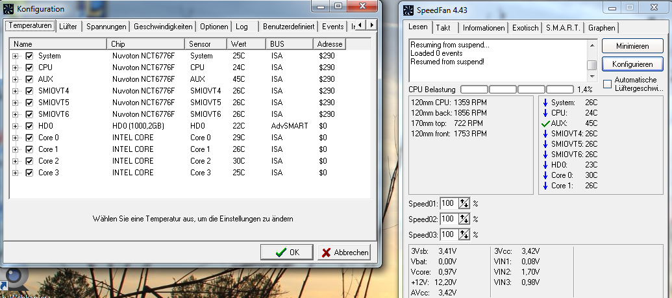Switch to the Optionen tab
The height and width of the screenshot is (298, 672).
[214, 27]
